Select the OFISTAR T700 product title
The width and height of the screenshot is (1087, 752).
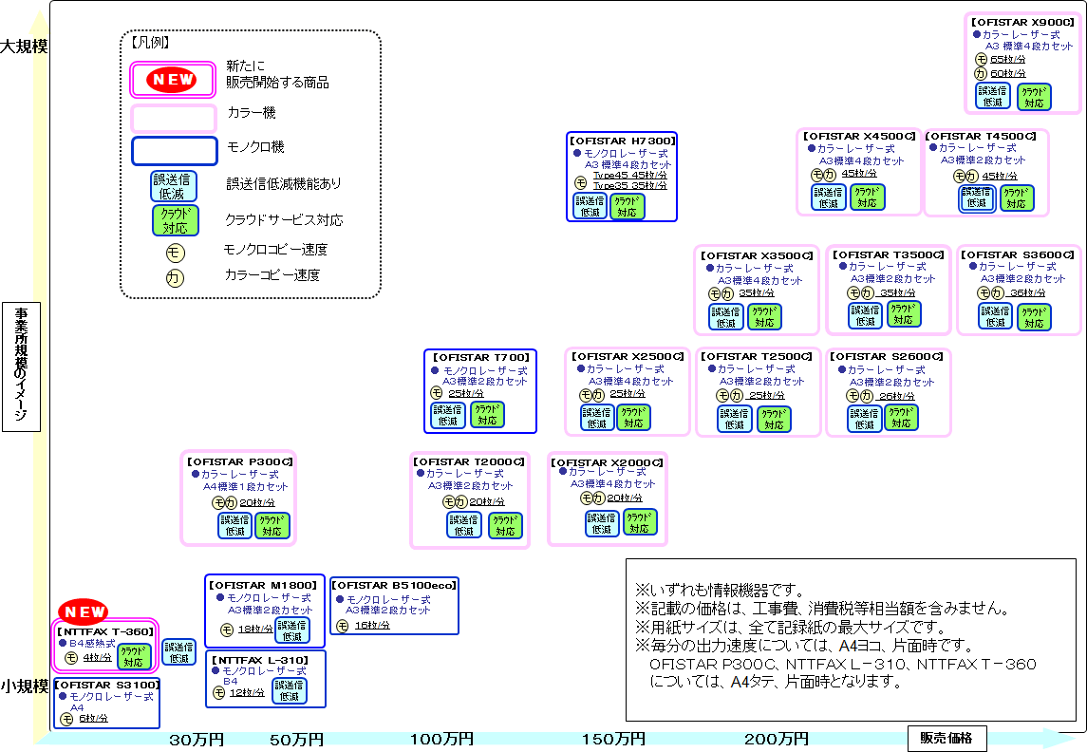481,358
